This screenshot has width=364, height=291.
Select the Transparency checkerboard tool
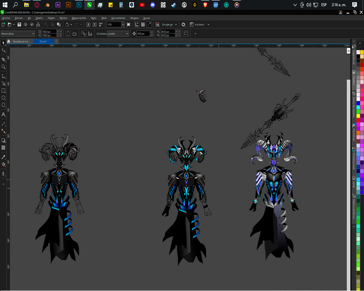pos(3,147)
